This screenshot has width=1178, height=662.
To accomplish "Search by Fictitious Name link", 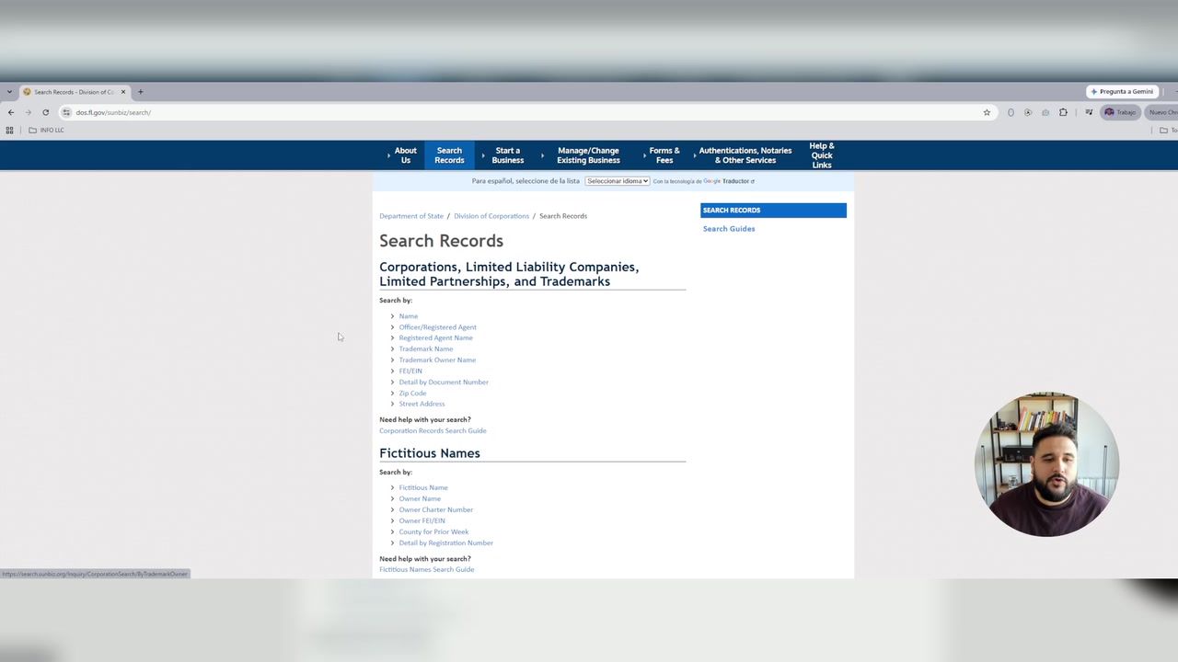I will 423,488.
